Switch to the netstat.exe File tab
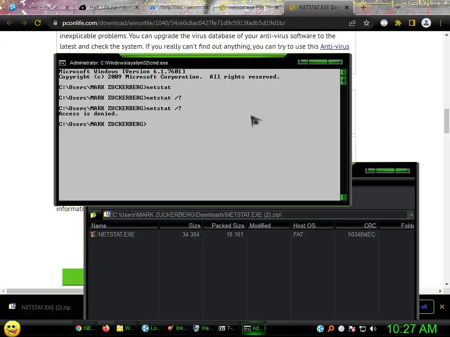Viewport: 450px width, 337px height. [x=248, y=7]
